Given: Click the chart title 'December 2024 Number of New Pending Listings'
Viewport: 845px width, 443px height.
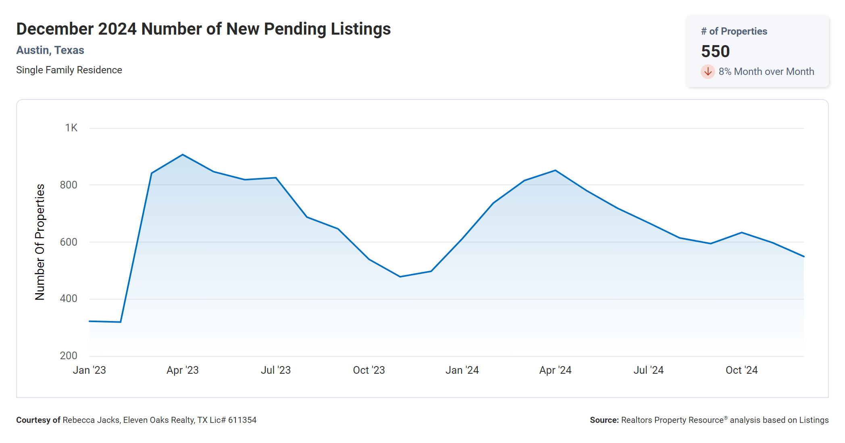Looking at the screenshot, I should [x=204, y=29].
